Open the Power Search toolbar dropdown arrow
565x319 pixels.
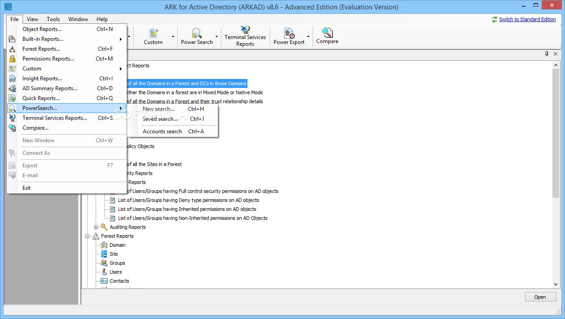pyautogui.click(x=216, y=37)
